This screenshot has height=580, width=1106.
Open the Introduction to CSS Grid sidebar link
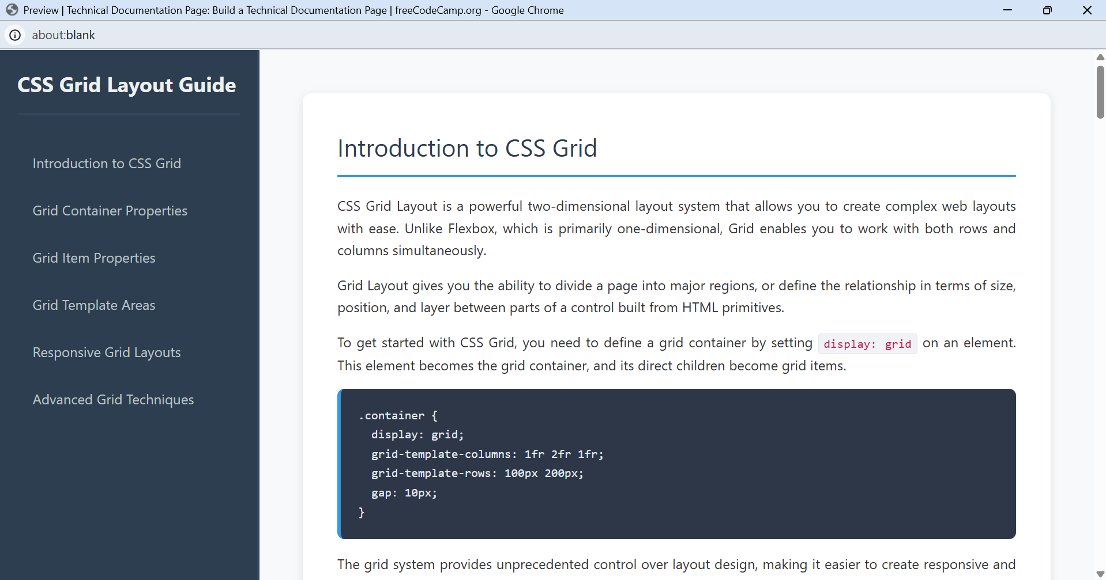(107, 164)
